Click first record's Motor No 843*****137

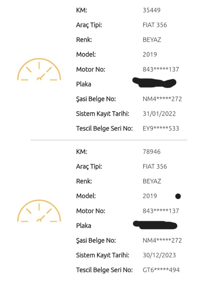(161, 69)
